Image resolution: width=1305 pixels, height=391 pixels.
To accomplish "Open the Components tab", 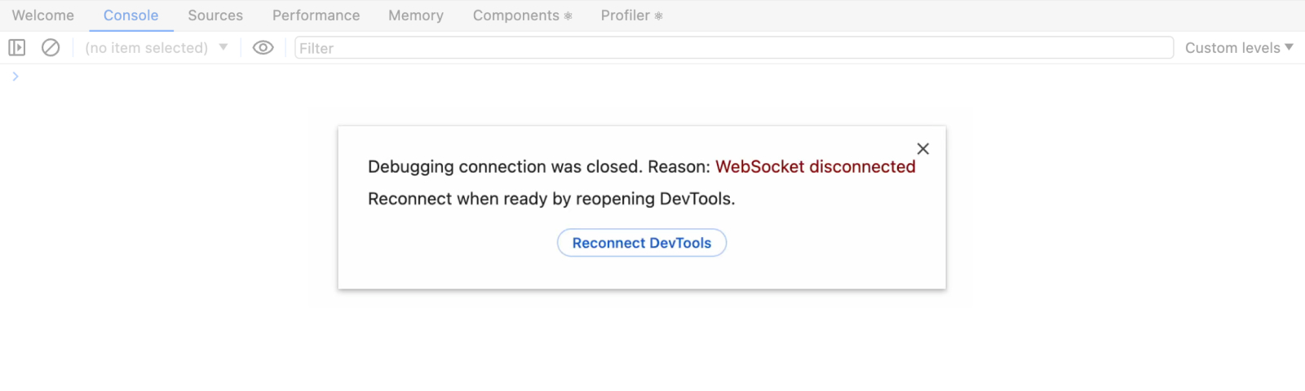I will 515,15.
